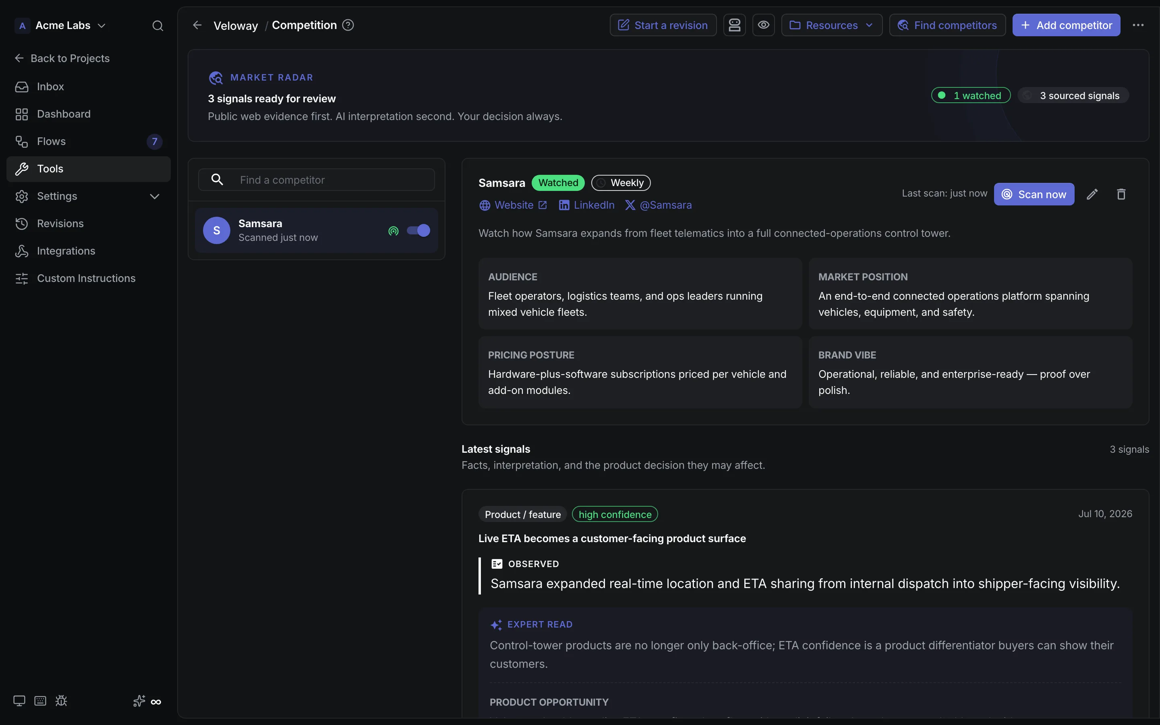Open Flows in the sidebar
Image resolution: width=1160 pixels, height=725 pixels.
coord(89,141)
